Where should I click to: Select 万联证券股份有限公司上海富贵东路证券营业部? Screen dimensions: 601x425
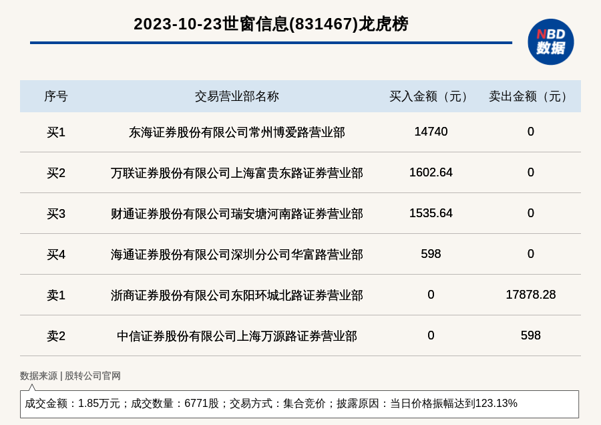(237, 173)
